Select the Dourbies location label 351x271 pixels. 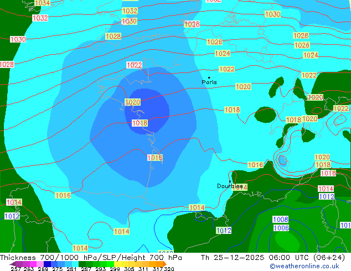pos(230,186)
